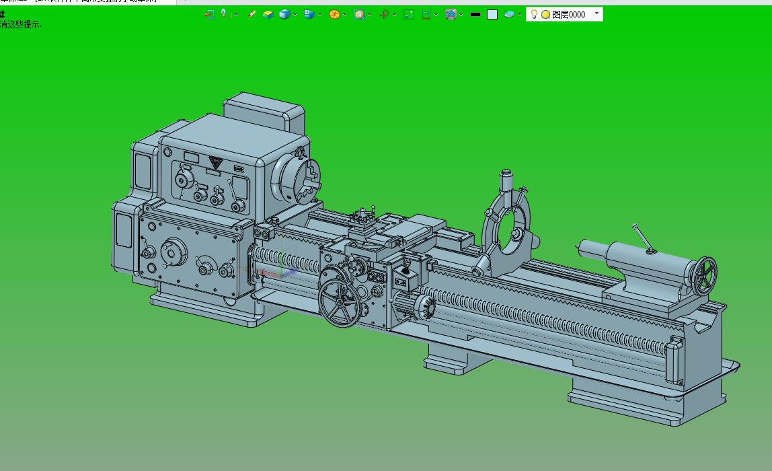Screen dimensions: 772x471
Task: Click the view orientation cube icon
Action: click(x=309, y=14)
